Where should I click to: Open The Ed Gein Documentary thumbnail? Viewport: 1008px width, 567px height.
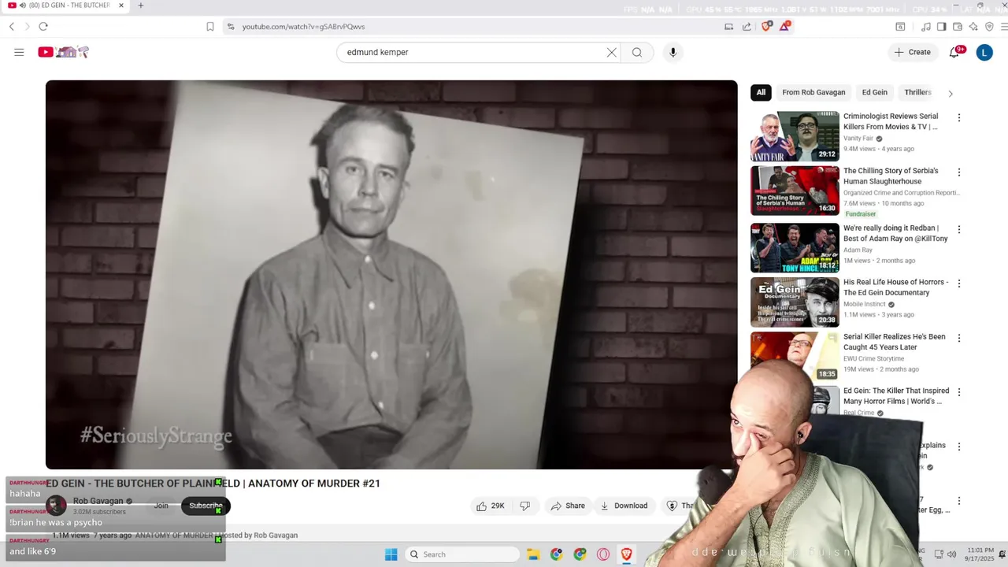[795, 302]
